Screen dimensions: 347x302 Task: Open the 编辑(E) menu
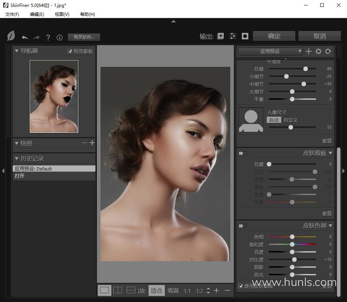point(37,14)
